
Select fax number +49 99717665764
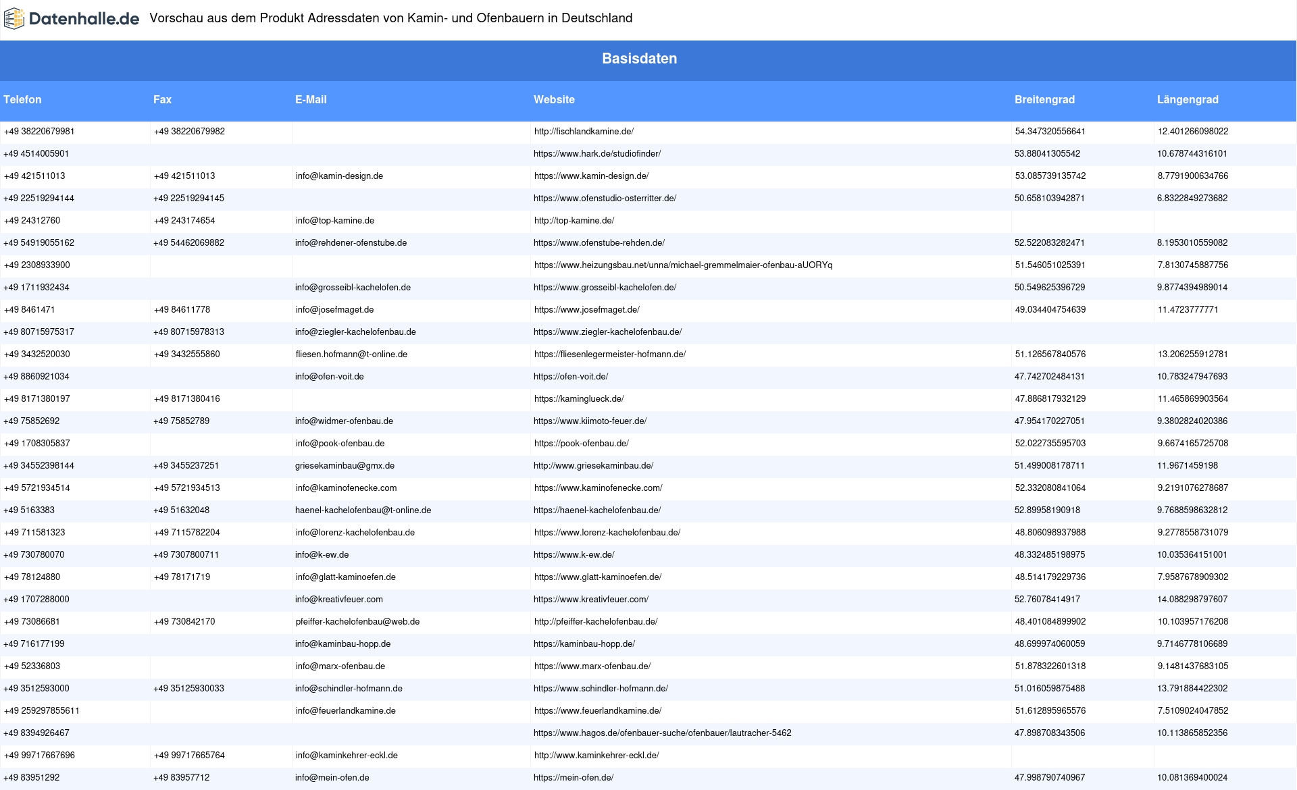189,756
